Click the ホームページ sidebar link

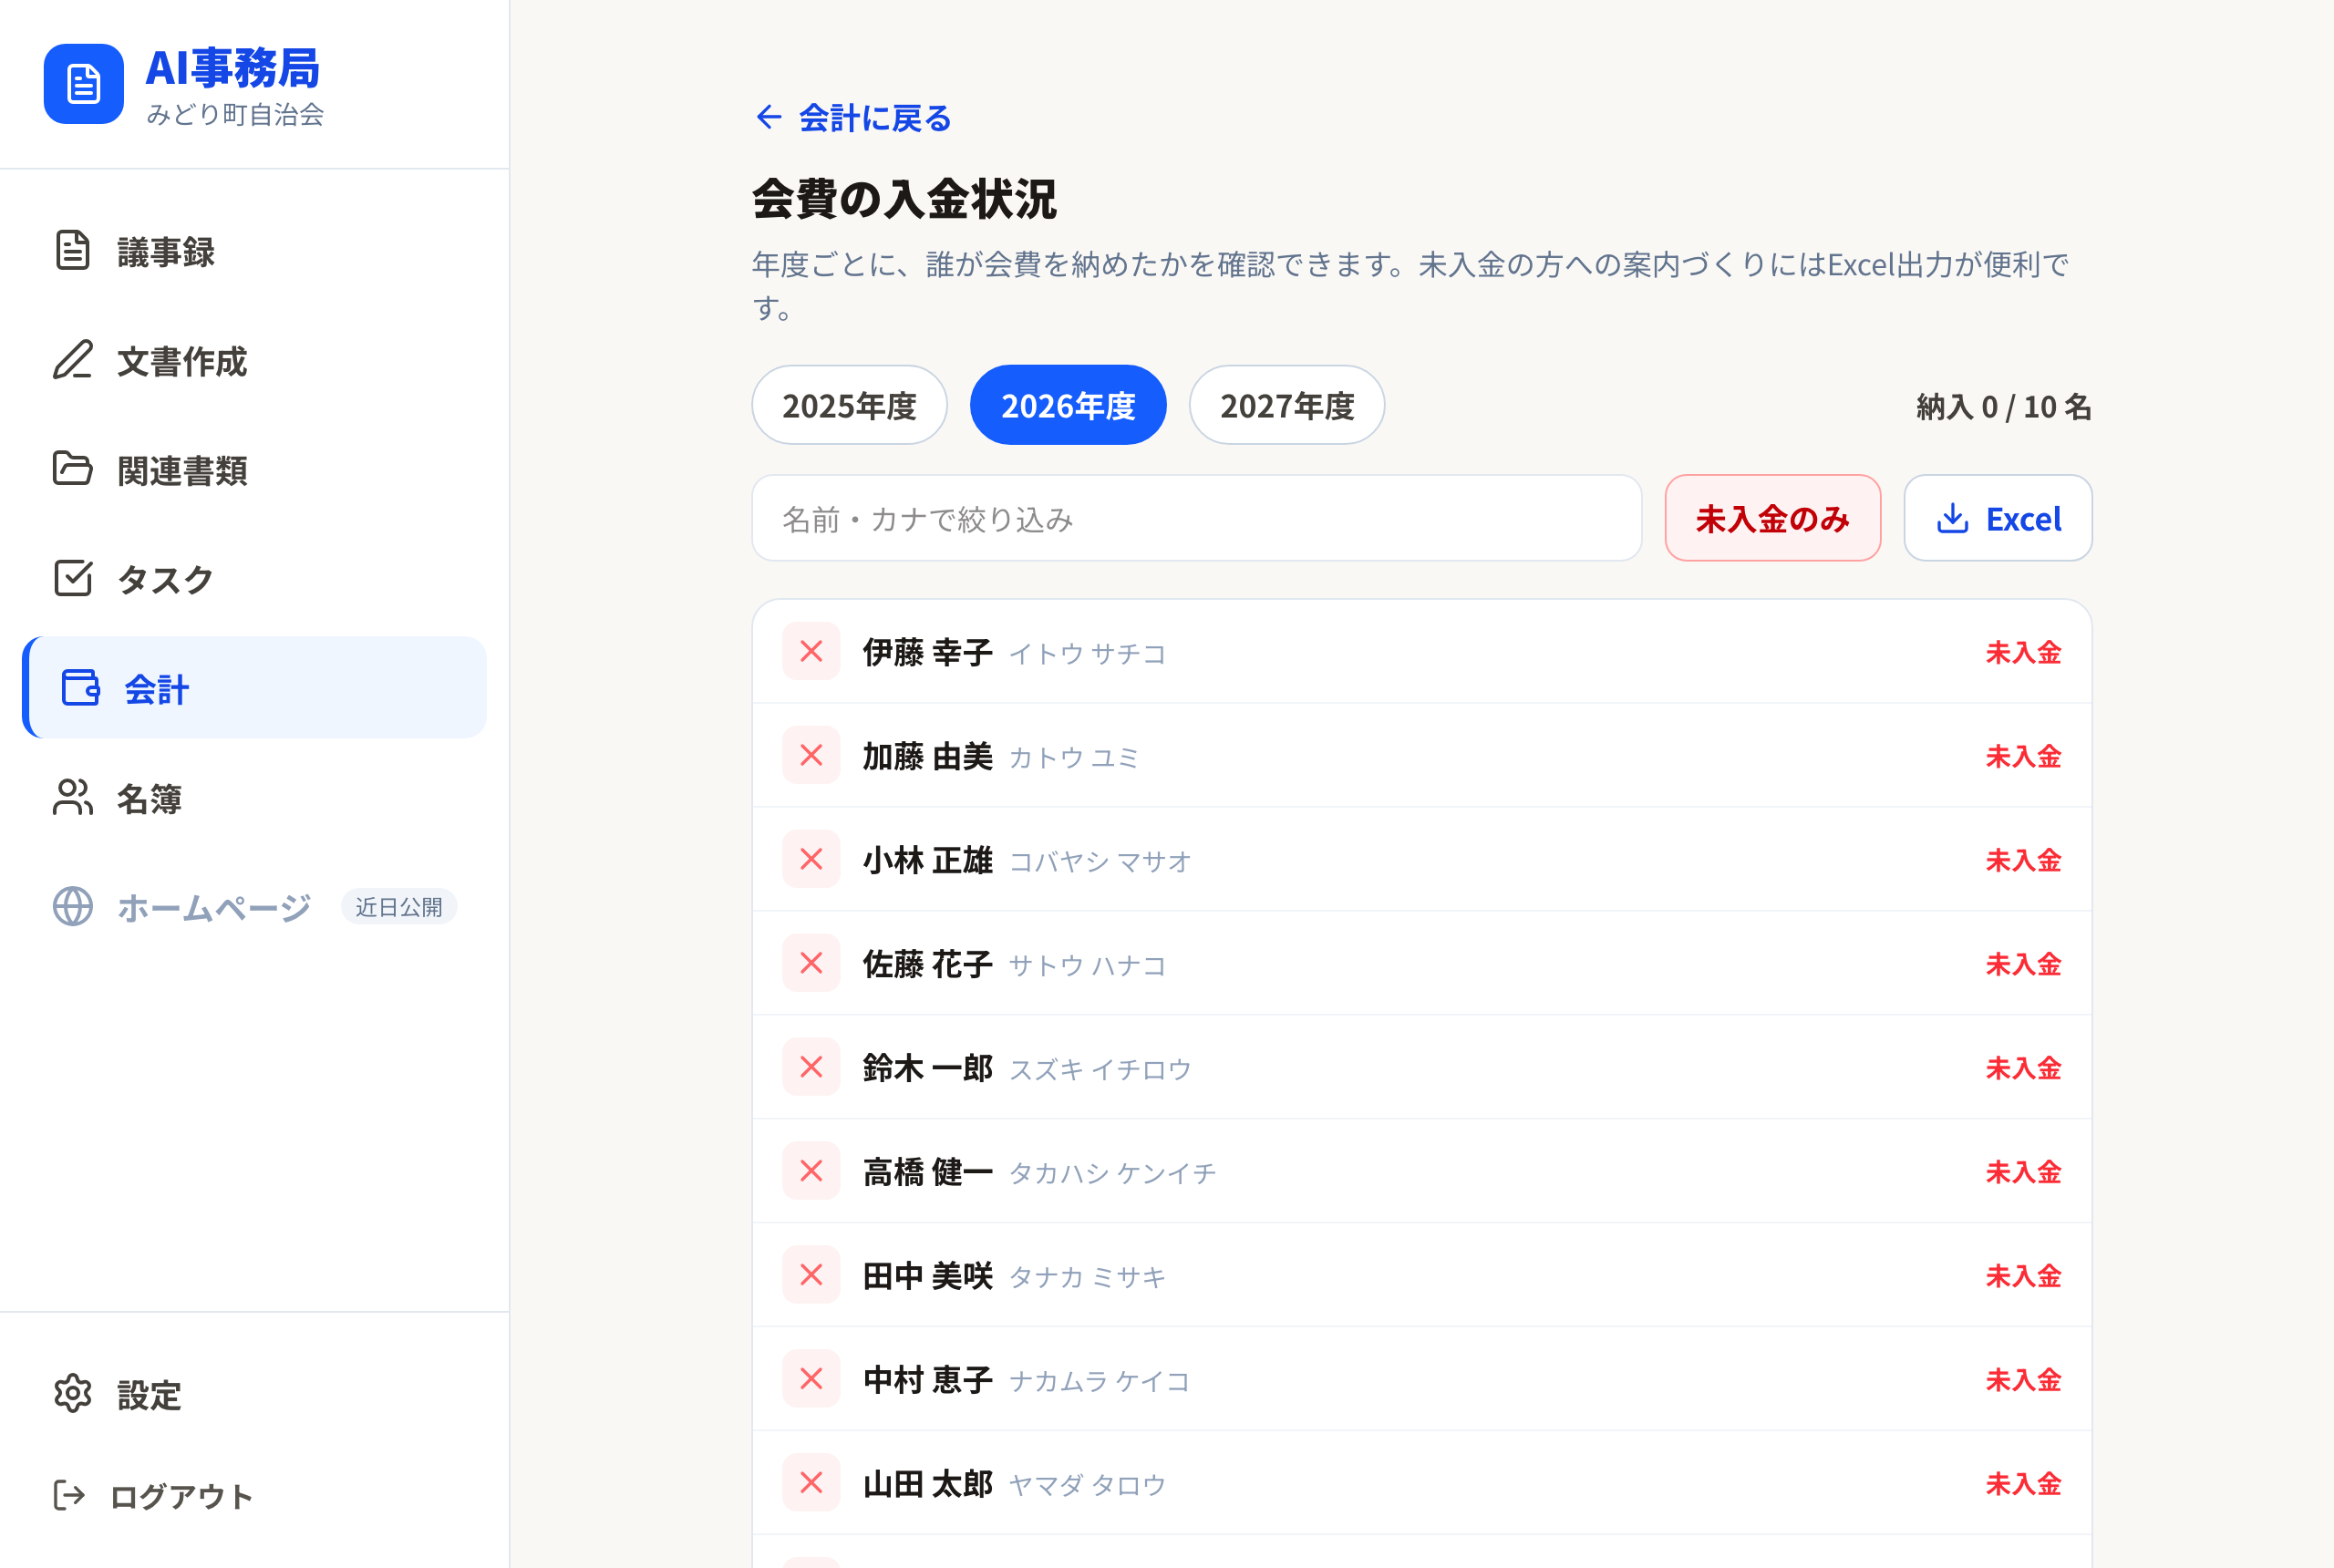[254, 906]
